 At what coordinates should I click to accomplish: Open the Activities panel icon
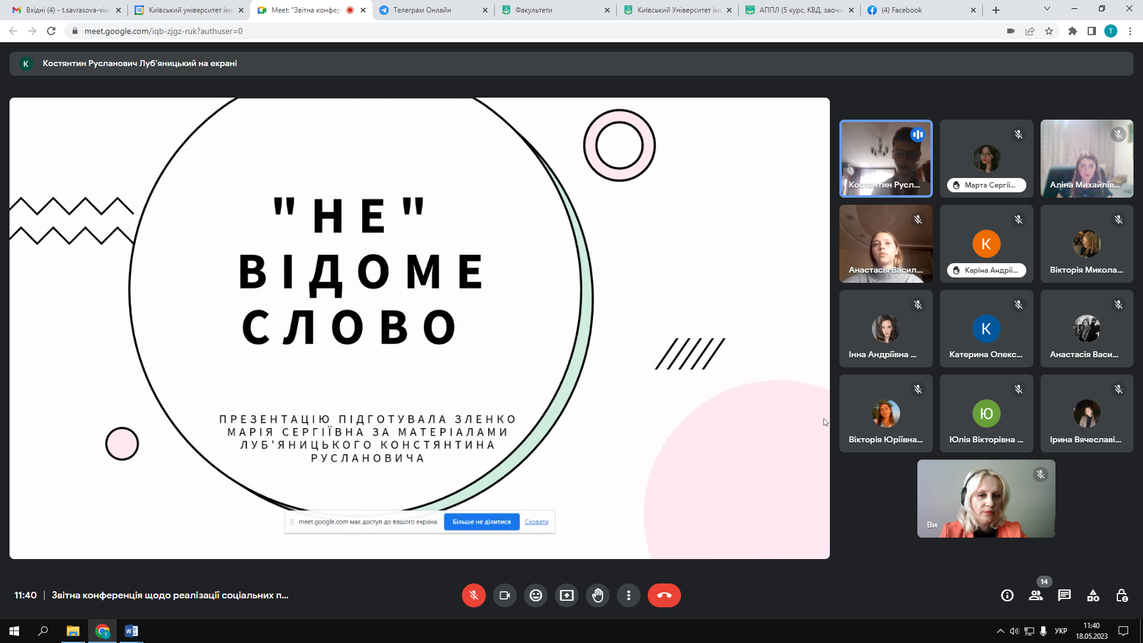click(1093, 595)
